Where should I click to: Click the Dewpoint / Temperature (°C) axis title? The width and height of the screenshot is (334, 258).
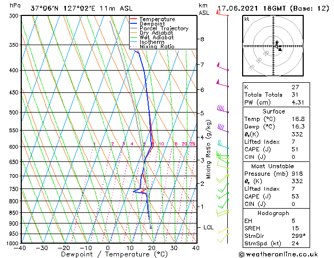tap(114, 254)
